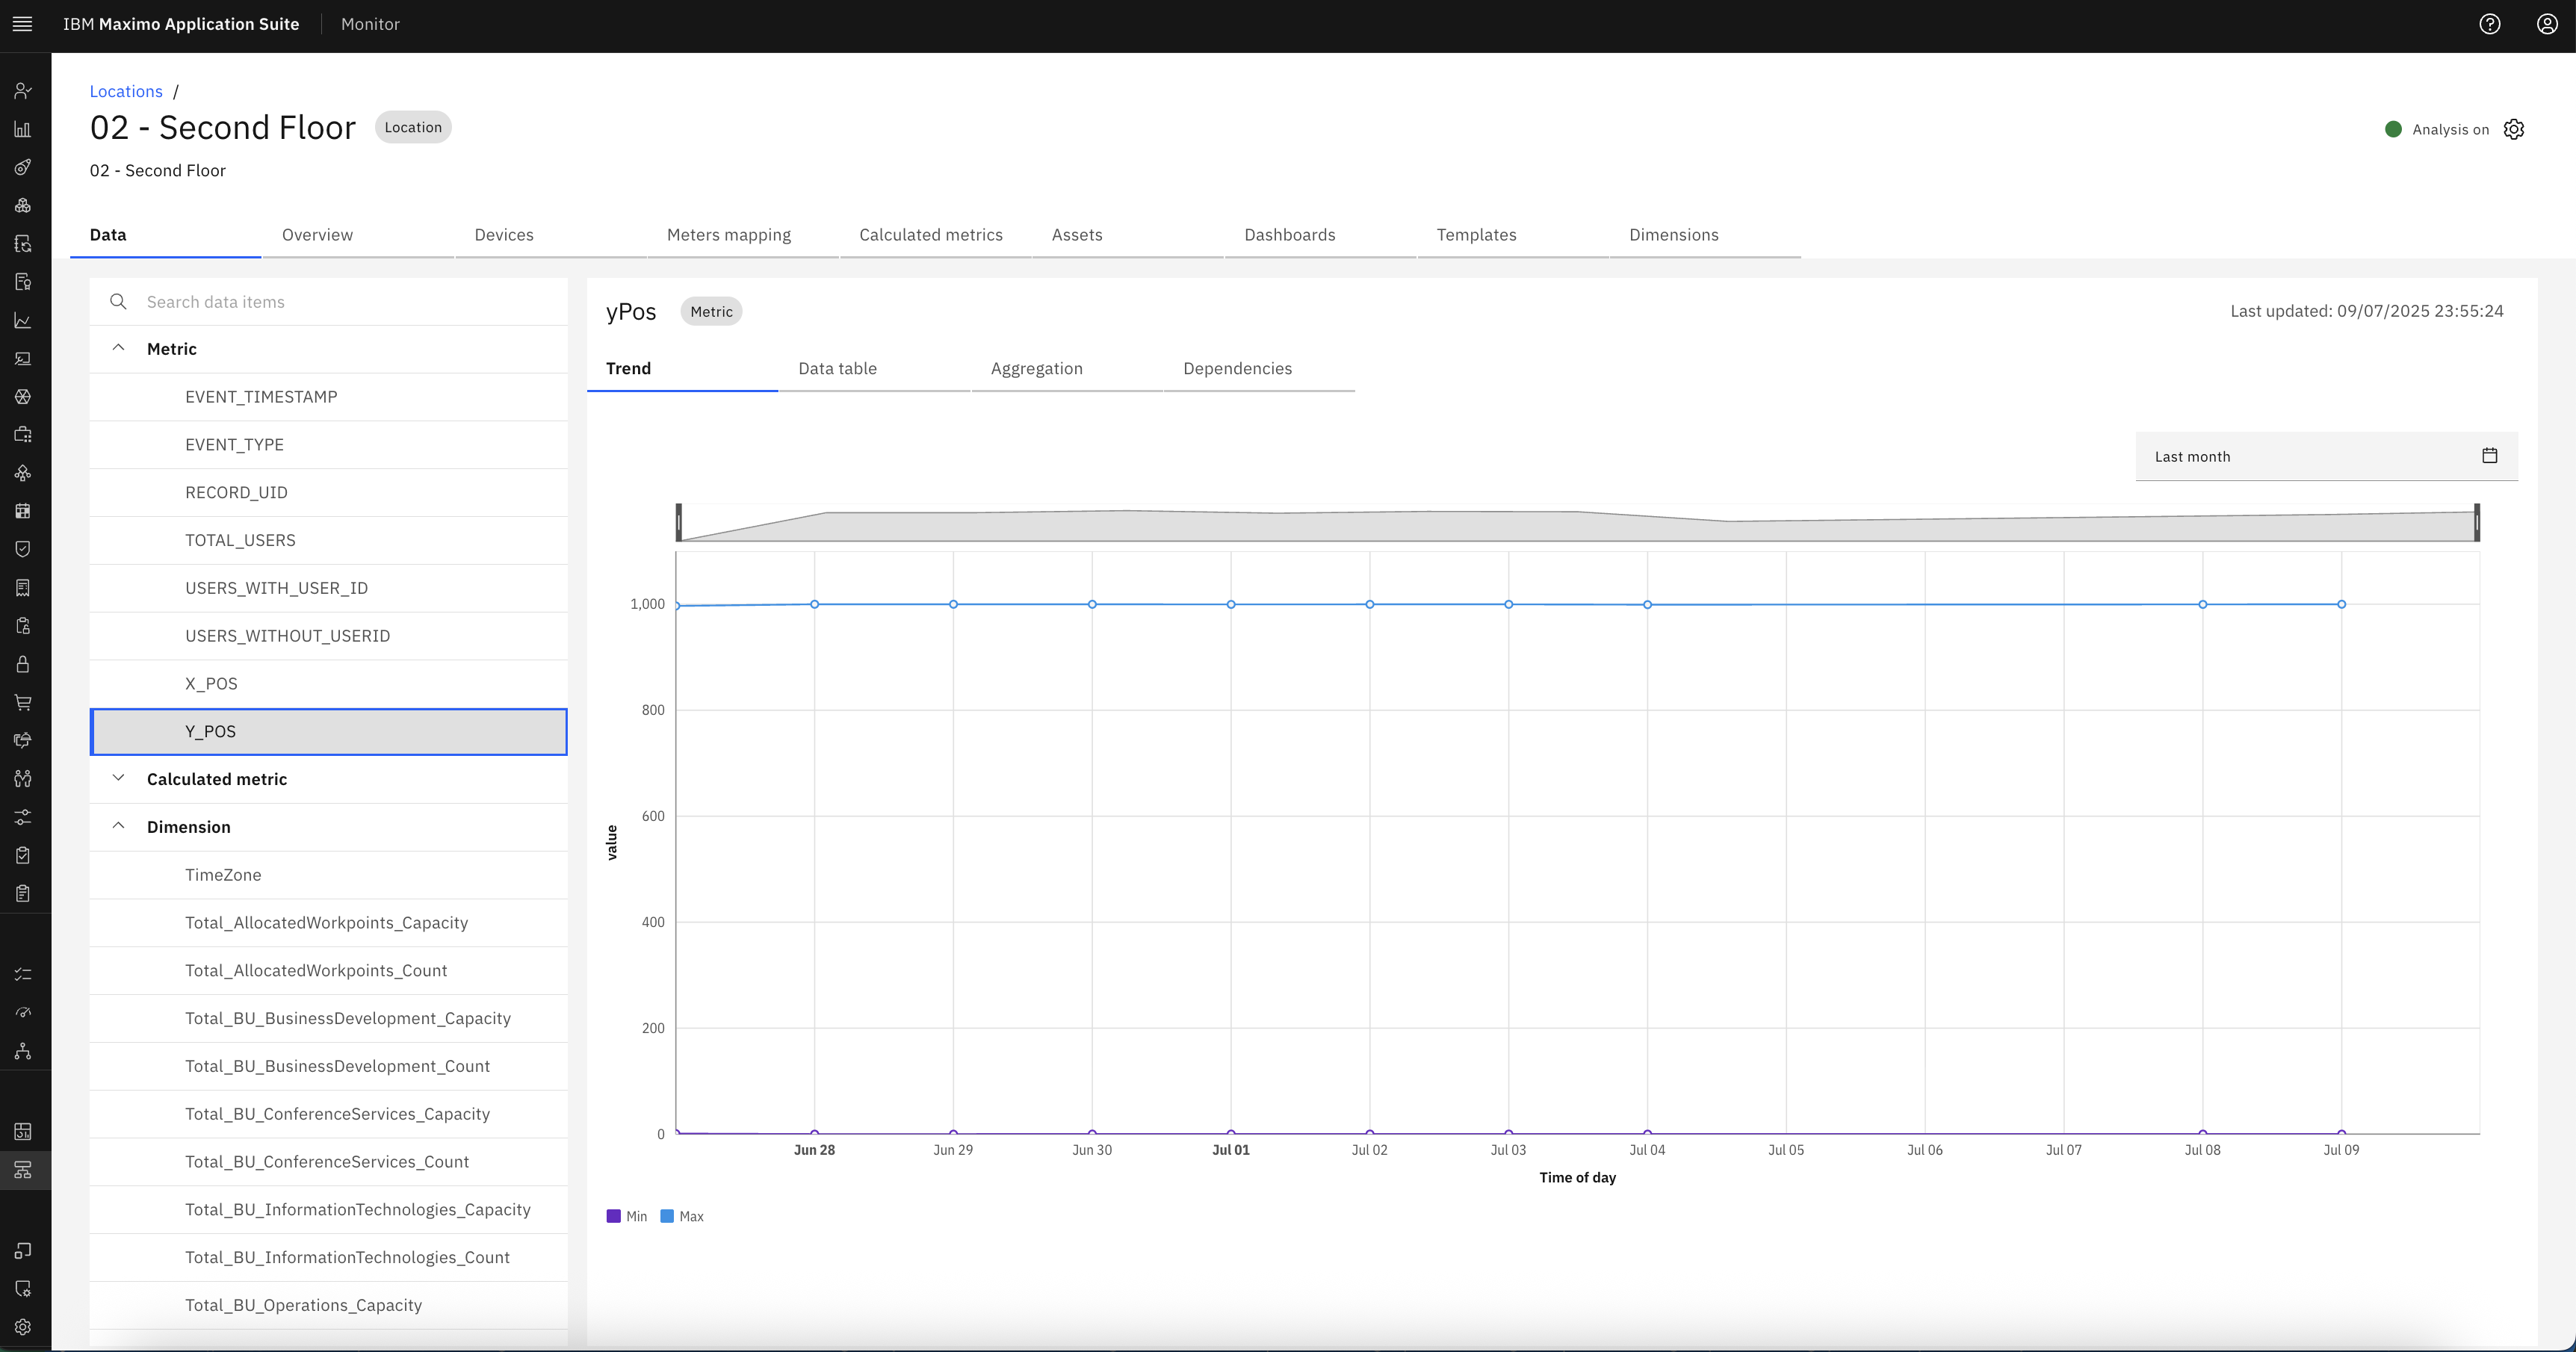This screenshot has width=2576, height=1352.
Task: Open the help question mark icon
Action: [x=2490, y=24]
